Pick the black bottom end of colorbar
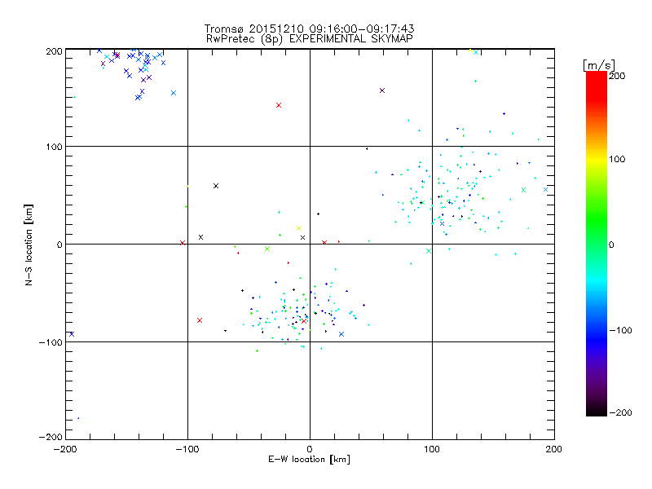 (597, 412)
